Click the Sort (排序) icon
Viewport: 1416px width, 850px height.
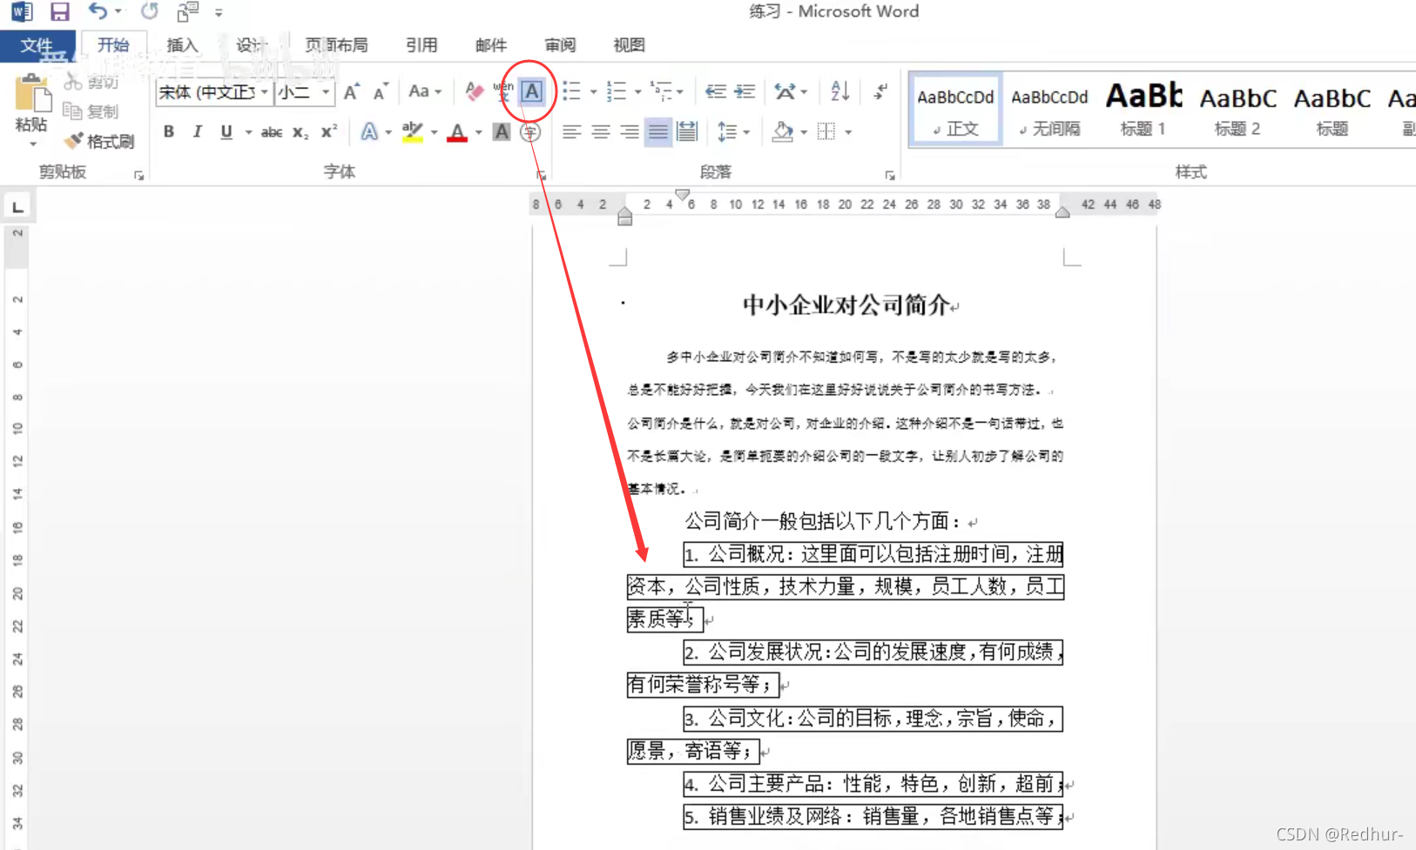(837, 91)
